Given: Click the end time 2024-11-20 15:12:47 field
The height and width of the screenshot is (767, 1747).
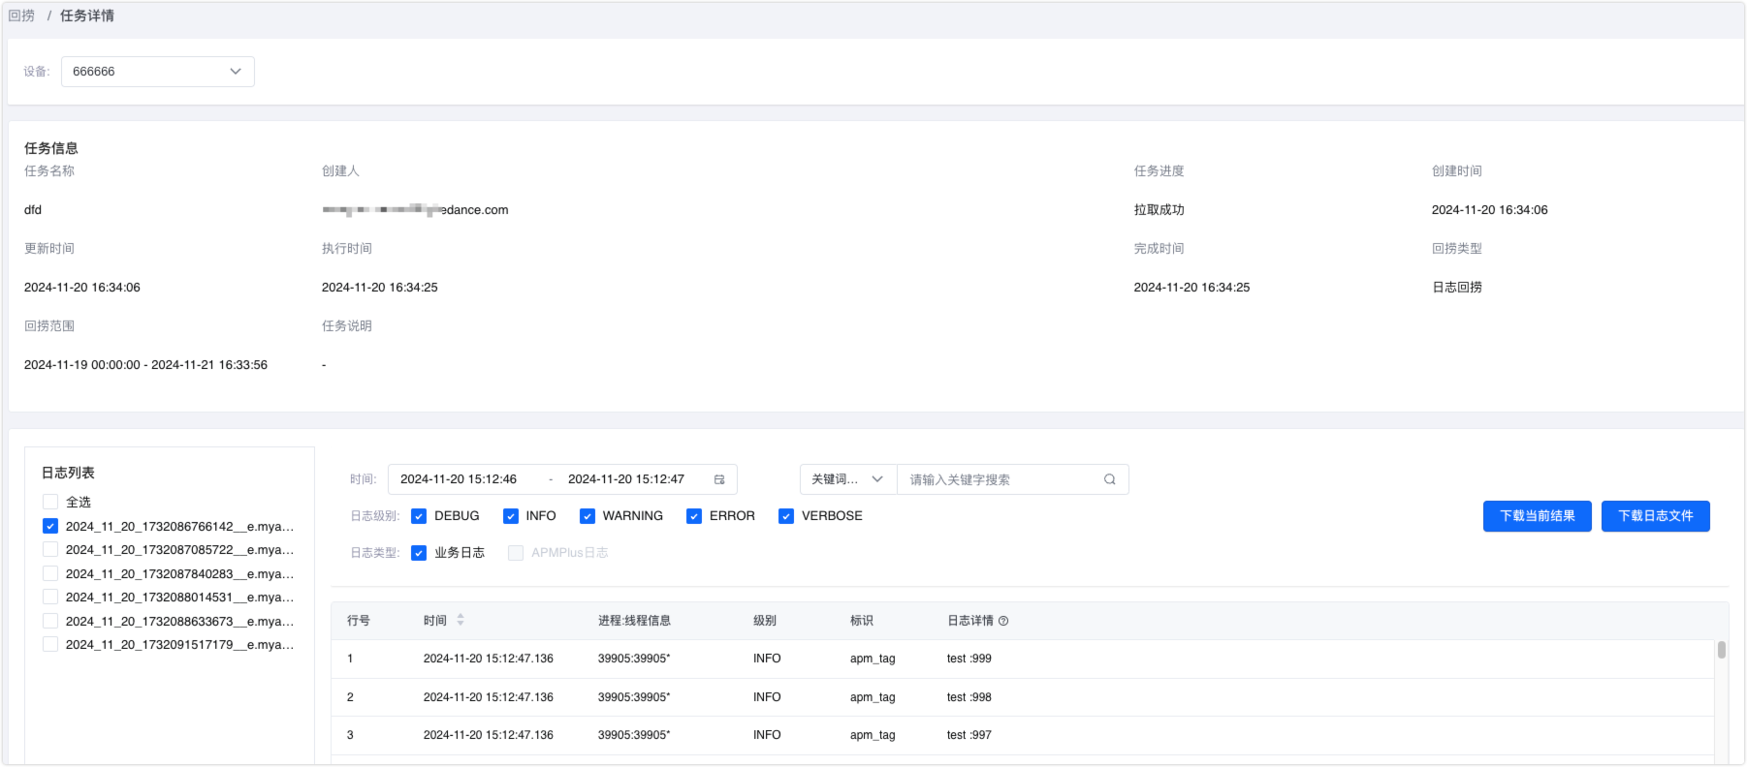Looking at the screenshot, I should coord(626,479).
